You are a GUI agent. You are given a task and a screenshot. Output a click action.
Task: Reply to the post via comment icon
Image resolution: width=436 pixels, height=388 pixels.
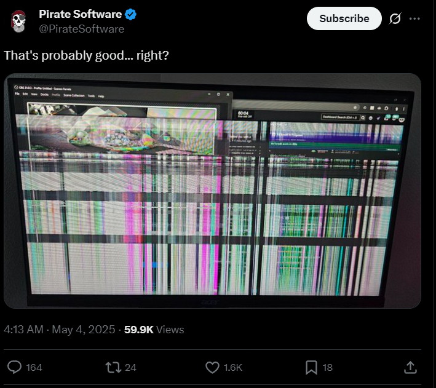tap(14, 367)
